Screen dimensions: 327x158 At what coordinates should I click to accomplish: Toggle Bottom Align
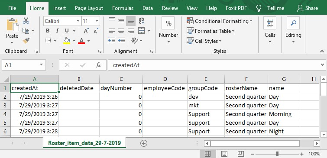pos(131,21)
